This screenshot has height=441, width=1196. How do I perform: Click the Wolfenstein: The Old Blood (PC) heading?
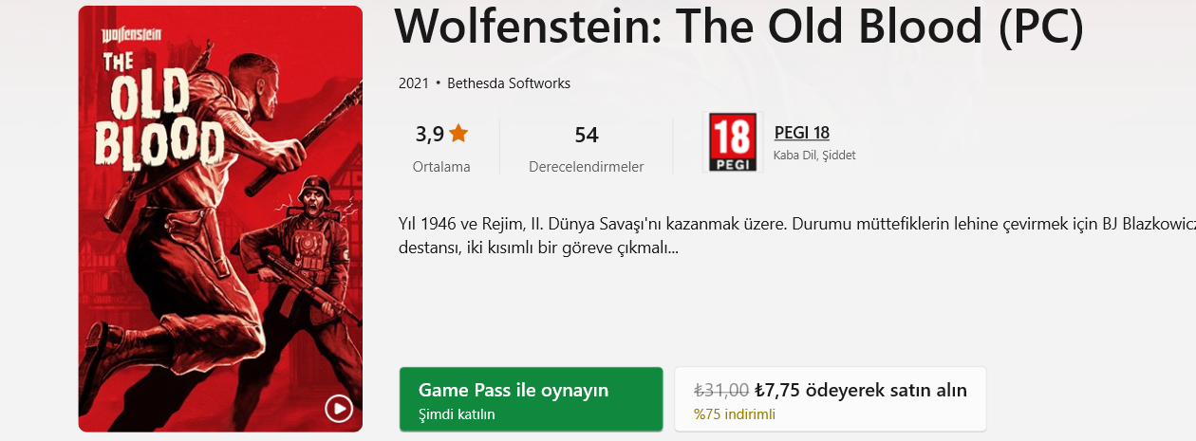pyautogui.click(x=738, y=29)
